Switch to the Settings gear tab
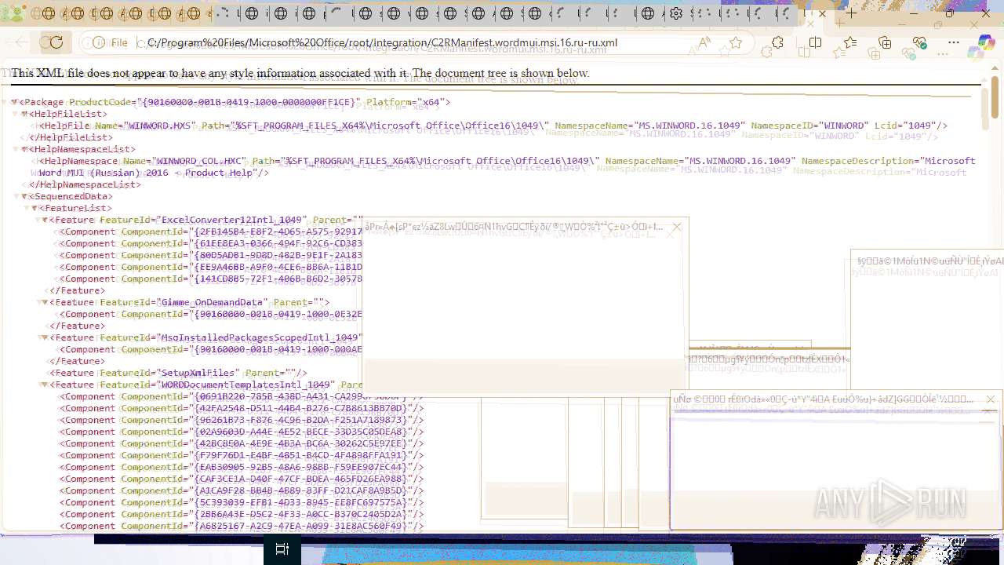Screen dimensions: 1004x565 [x=676, y=13]
